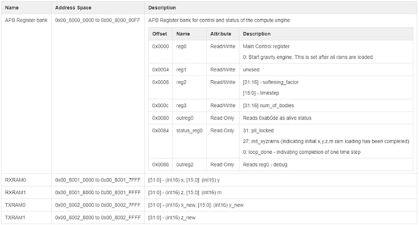Click the Offset header in nested table
Screen dimensions: 419x225
(x=160, y=34)
